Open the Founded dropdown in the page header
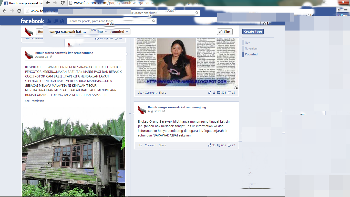The height and width of the screenshot is (197, 350). (x=119, y=32)
